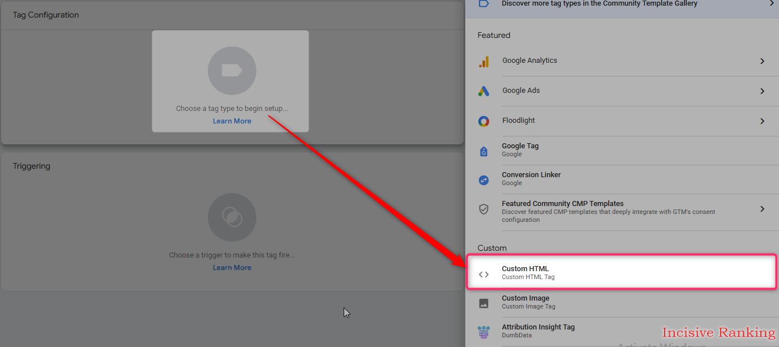Viewport: 779px width, 347px height.
Task: Click the Tag Configuration heading
Action: point(46,15)
